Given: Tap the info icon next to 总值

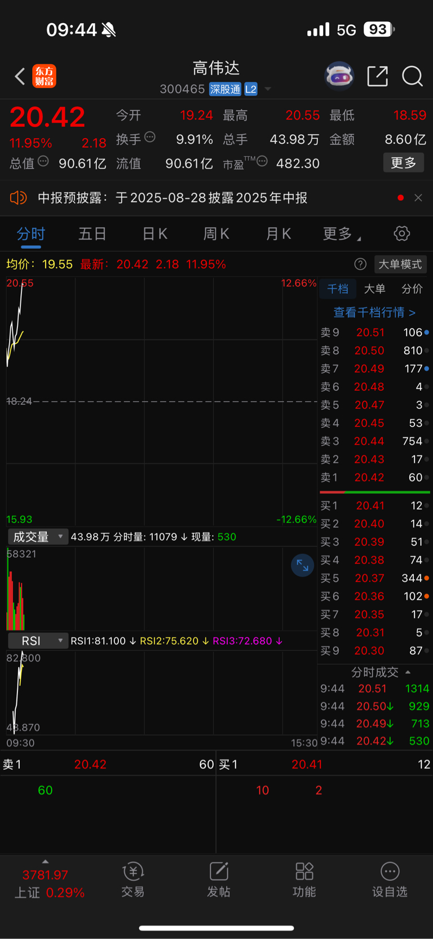Looking at the screenshot, I should (43, 162).
